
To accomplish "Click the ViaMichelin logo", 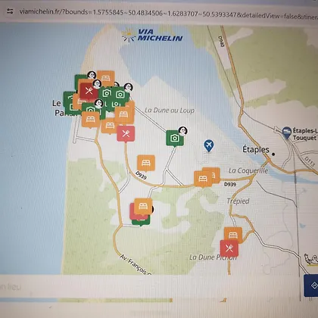I will click(152, 36).
